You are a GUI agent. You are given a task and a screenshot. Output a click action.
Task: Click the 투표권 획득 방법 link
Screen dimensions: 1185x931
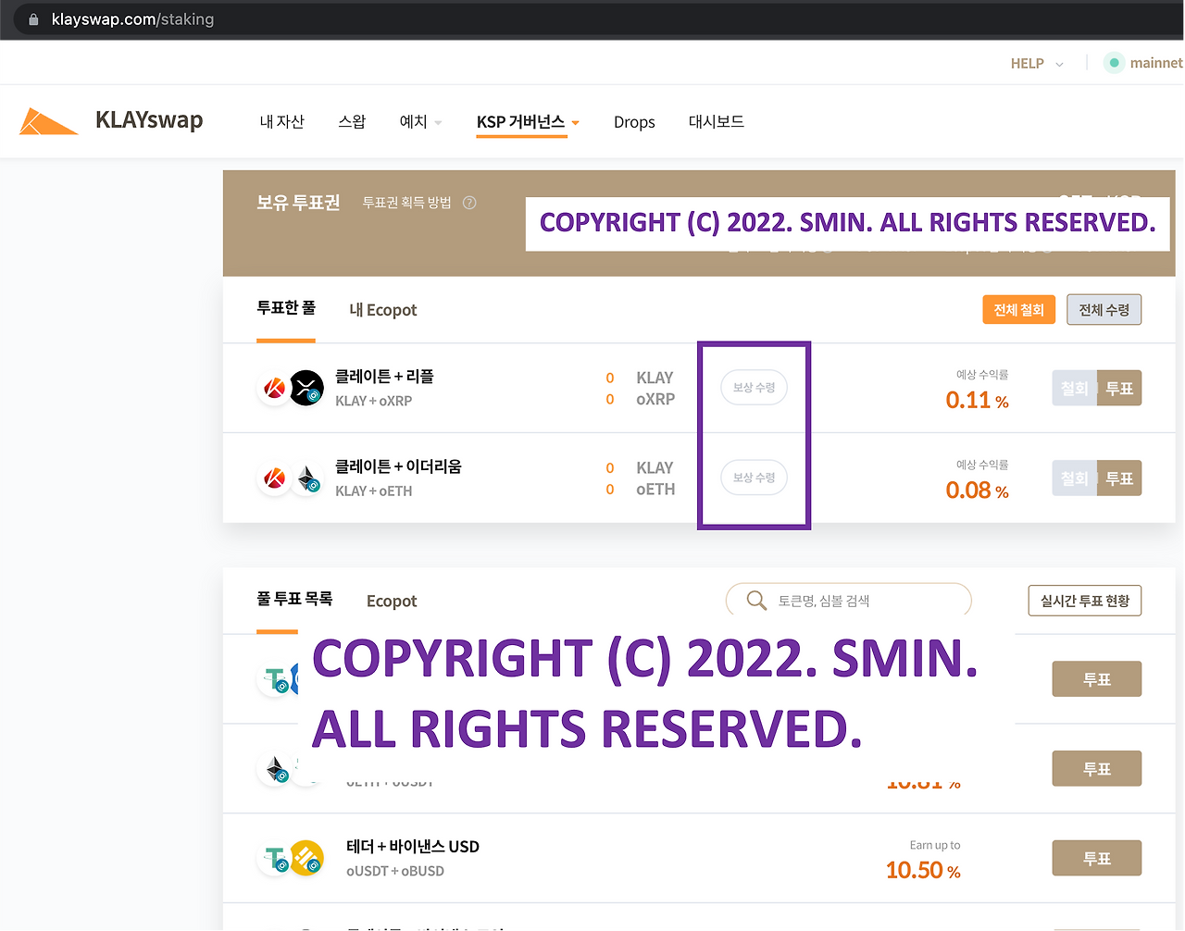406,203
